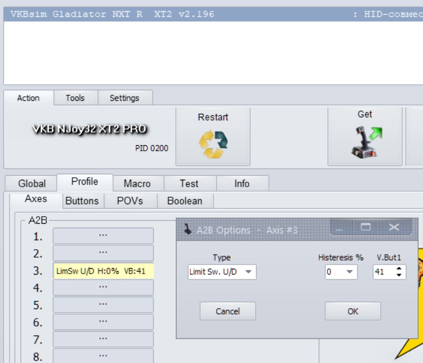Click the VKBsim Gladiator NXT R device entry

click(213, 14)
